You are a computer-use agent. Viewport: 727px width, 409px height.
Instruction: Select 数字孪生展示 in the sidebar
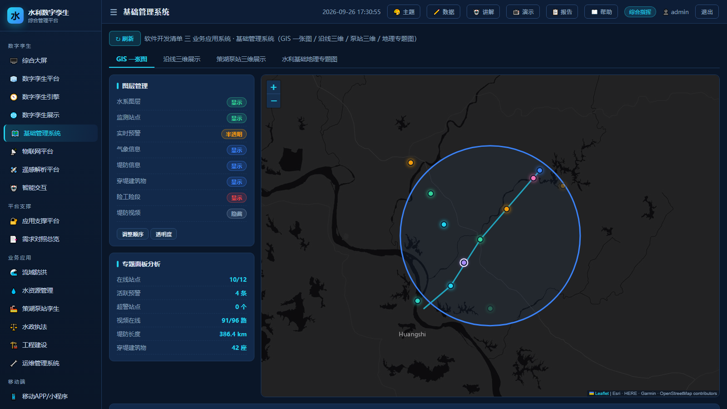[50, 115]
